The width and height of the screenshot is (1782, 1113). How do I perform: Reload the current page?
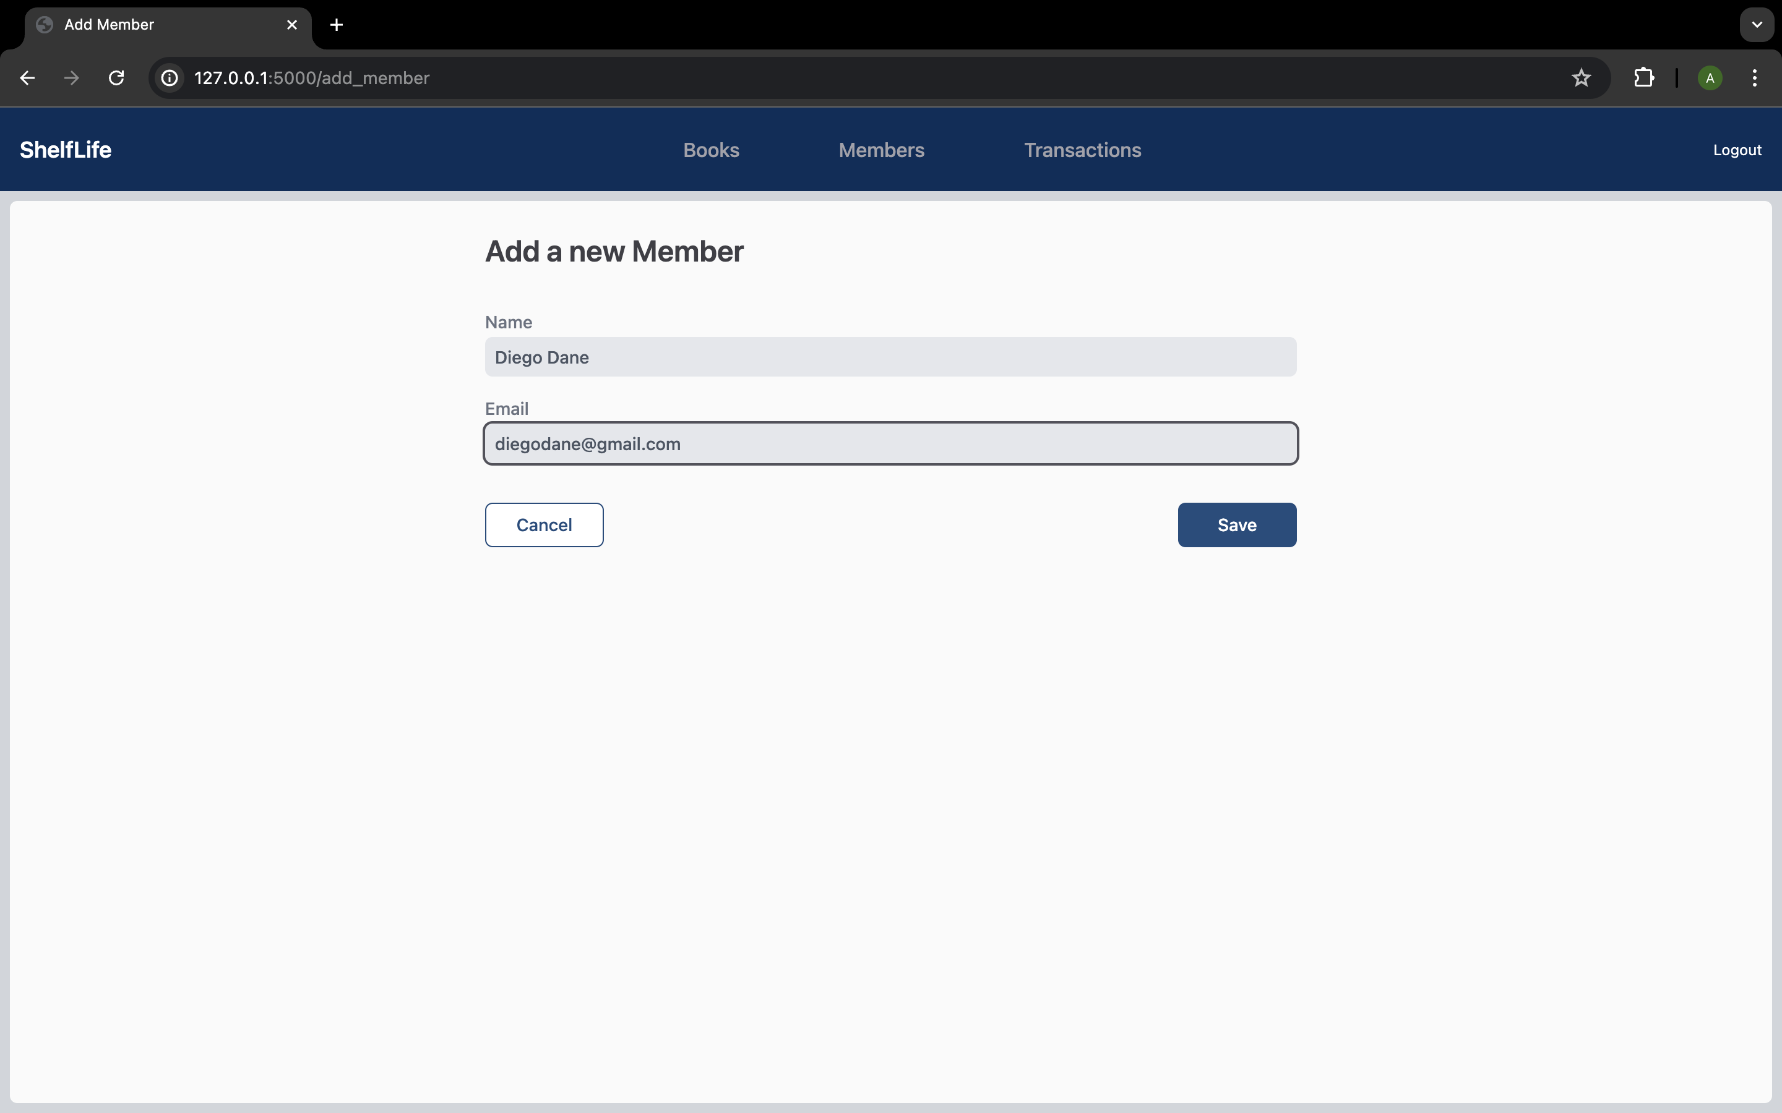(x=116, y=78)
